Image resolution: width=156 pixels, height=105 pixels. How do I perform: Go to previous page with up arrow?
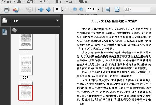[x=41, y=9]
